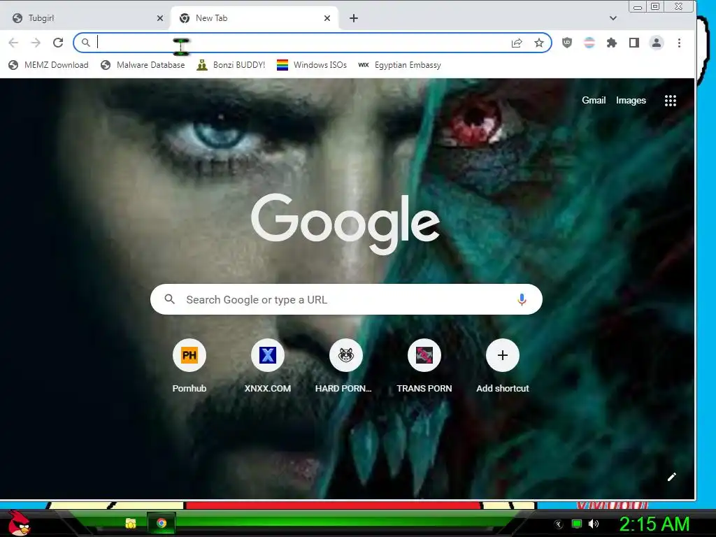
Task: Open the striped flag extension icon
Action: pos(589,43)
